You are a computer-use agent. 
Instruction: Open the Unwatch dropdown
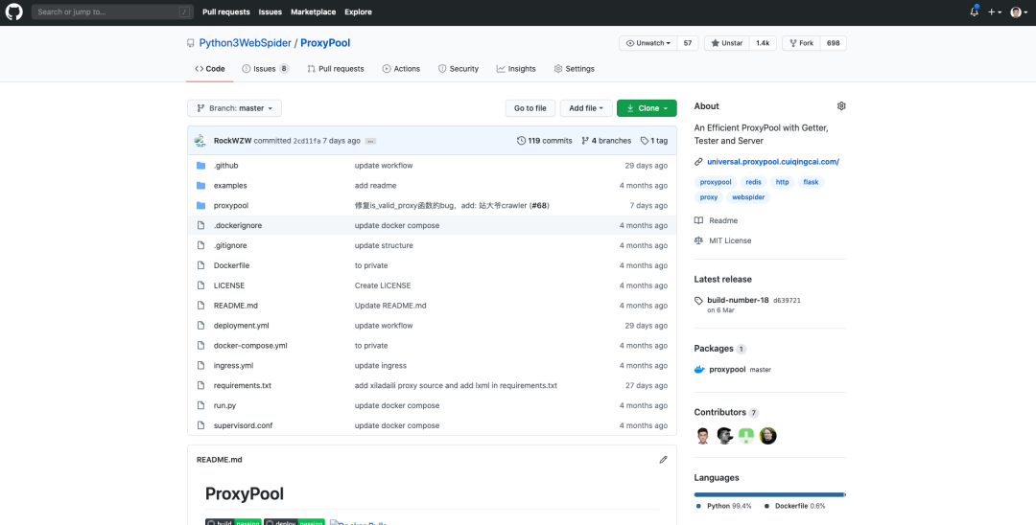click(648, 43)
